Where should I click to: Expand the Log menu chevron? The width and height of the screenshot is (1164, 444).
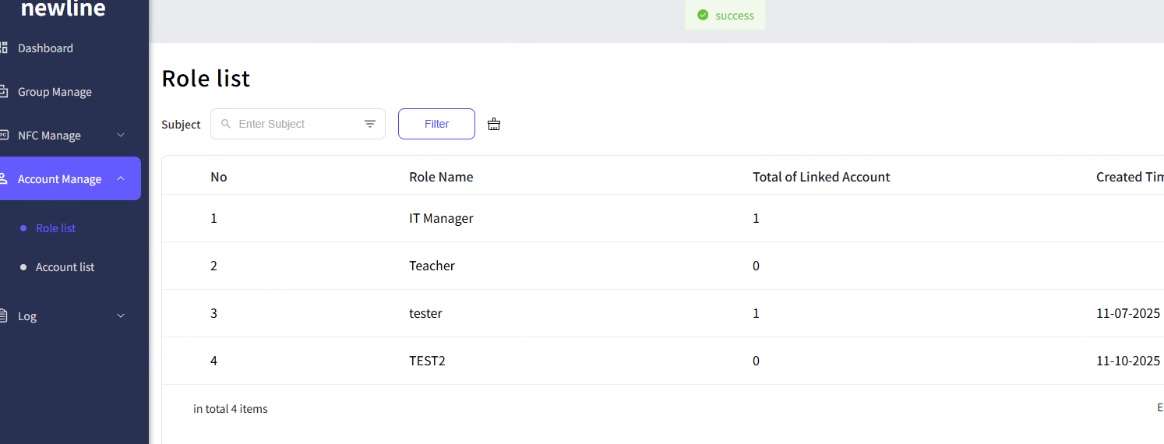click(x=121, y=316)
